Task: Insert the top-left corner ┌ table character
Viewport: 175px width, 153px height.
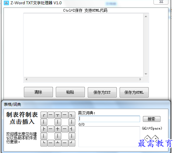Action: [44, 115]
